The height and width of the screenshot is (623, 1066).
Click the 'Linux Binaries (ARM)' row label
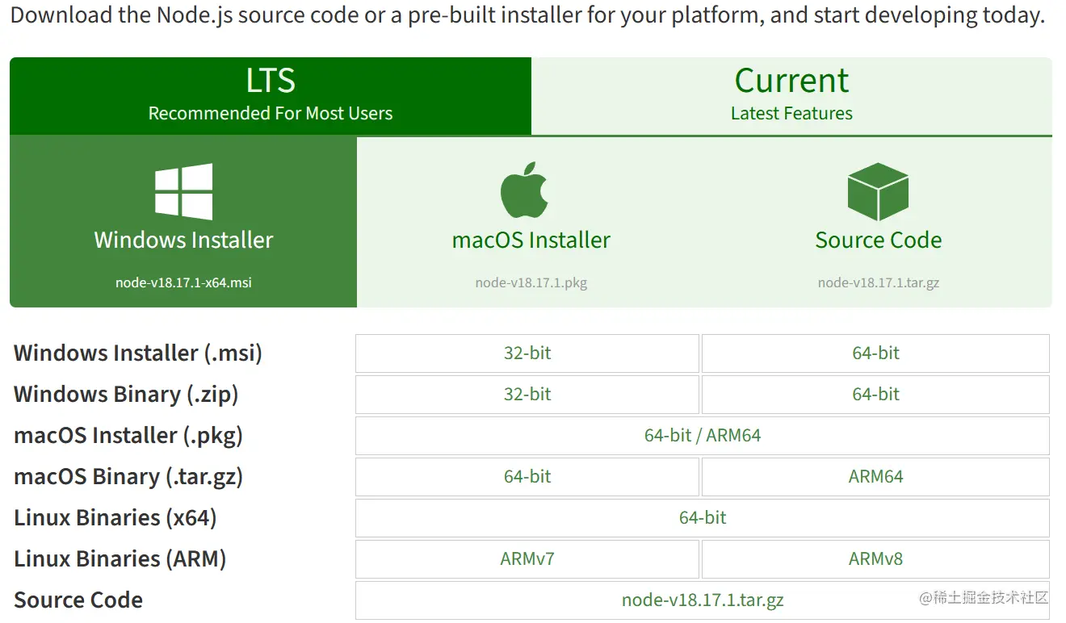coord(120,559)
